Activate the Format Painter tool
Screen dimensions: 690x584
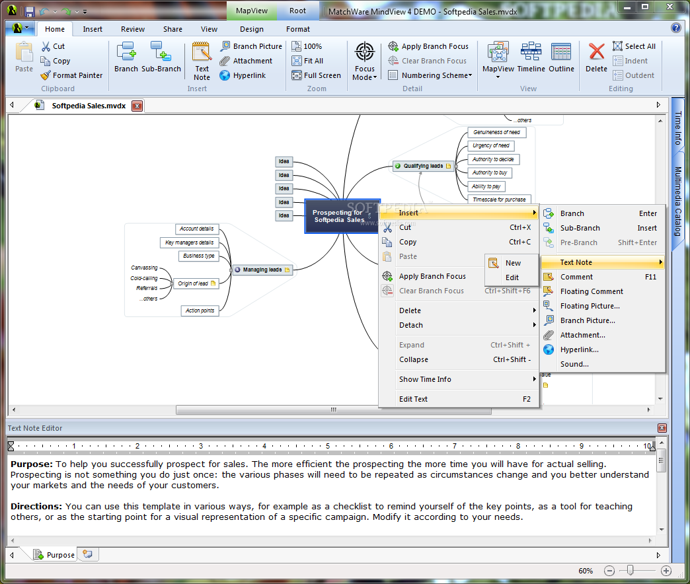[x=71, y=75]
